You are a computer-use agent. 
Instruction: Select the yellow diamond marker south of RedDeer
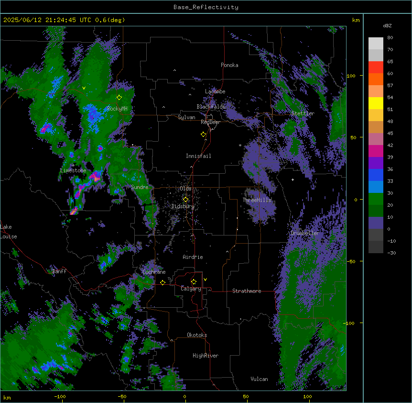point(204,134)
